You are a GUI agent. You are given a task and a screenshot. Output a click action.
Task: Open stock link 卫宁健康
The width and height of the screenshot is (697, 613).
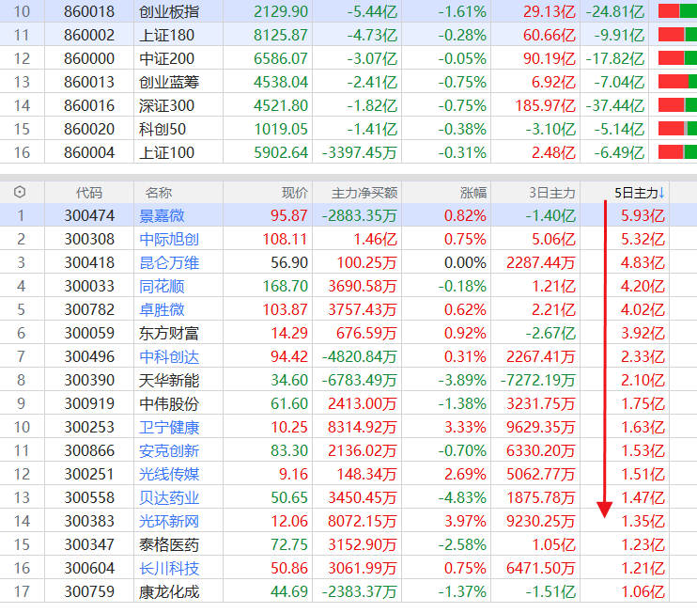tap(169, 428)
